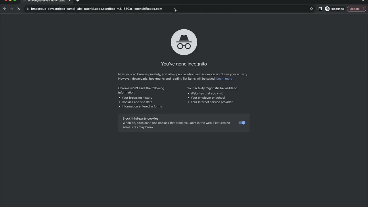Image resolution: width=368 pixels, height=207 pixels.
Task: Click the "You've gone Incognito" heading
Action: point(184,64)
